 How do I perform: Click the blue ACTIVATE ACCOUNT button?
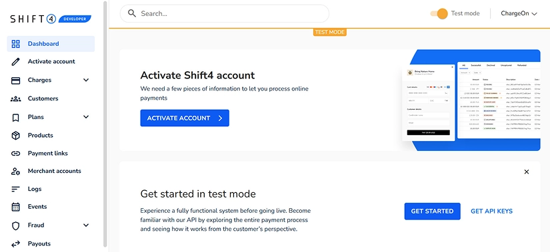coord(185,118)
